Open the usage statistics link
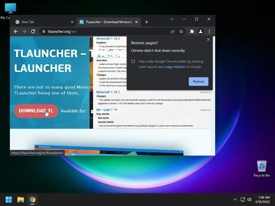The height and width of the screenshot is (206, 275). point(175,67)
